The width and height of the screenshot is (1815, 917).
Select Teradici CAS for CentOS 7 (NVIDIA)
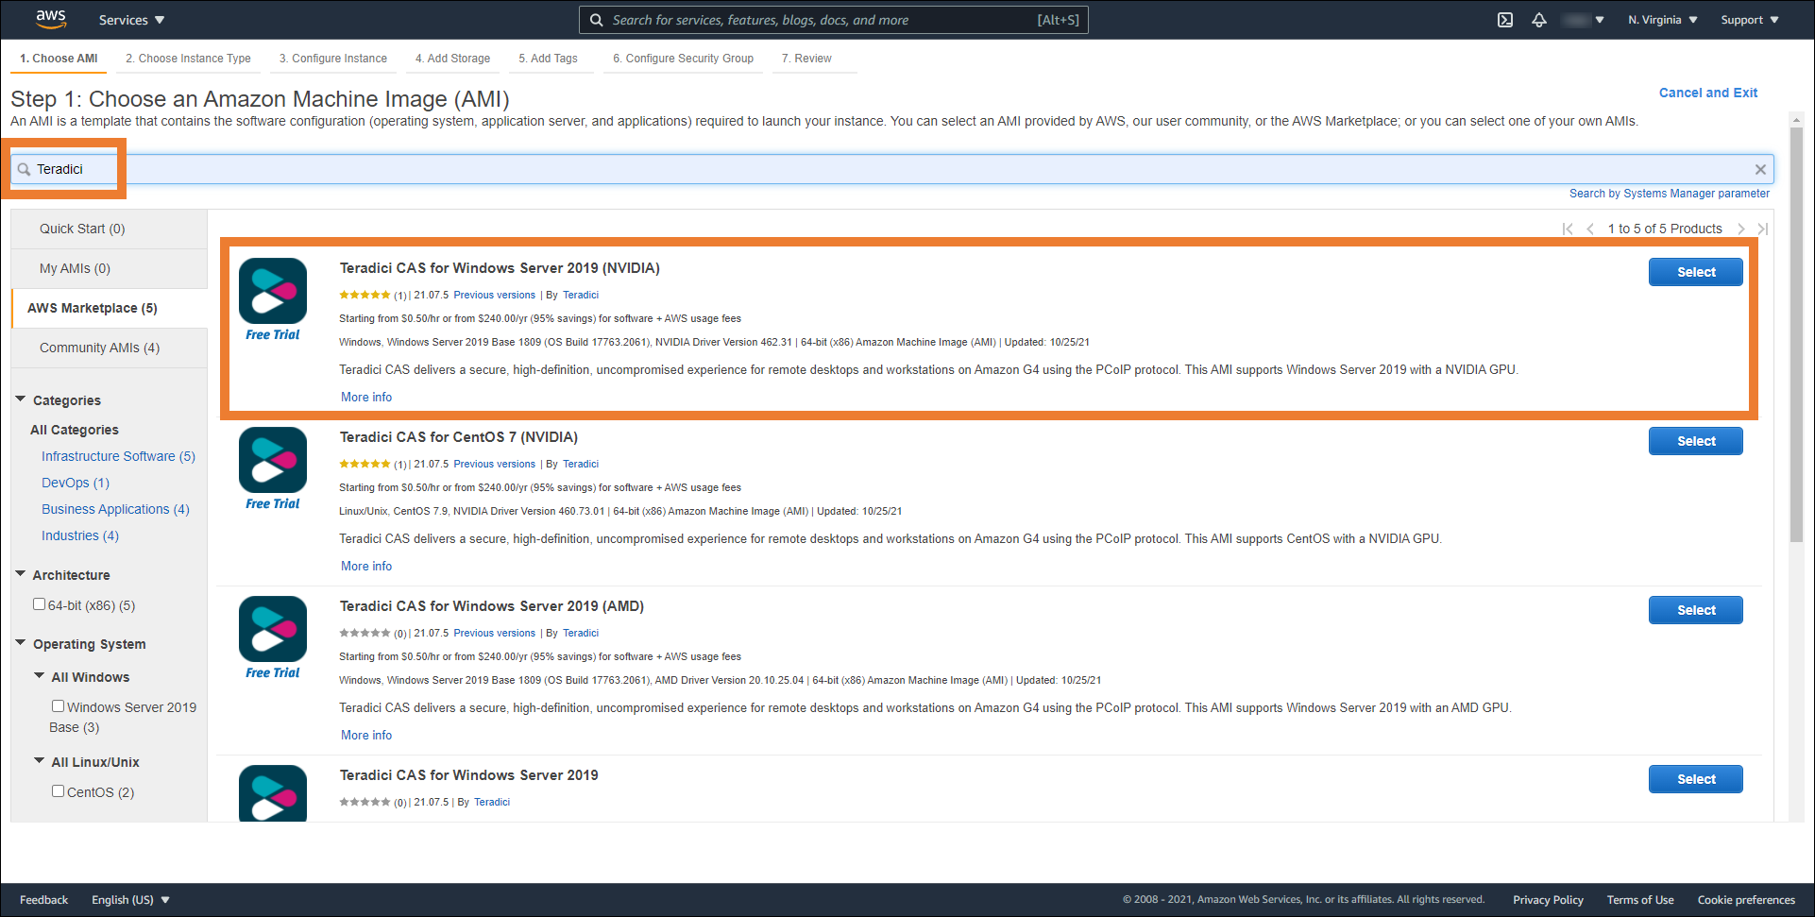1696,441
